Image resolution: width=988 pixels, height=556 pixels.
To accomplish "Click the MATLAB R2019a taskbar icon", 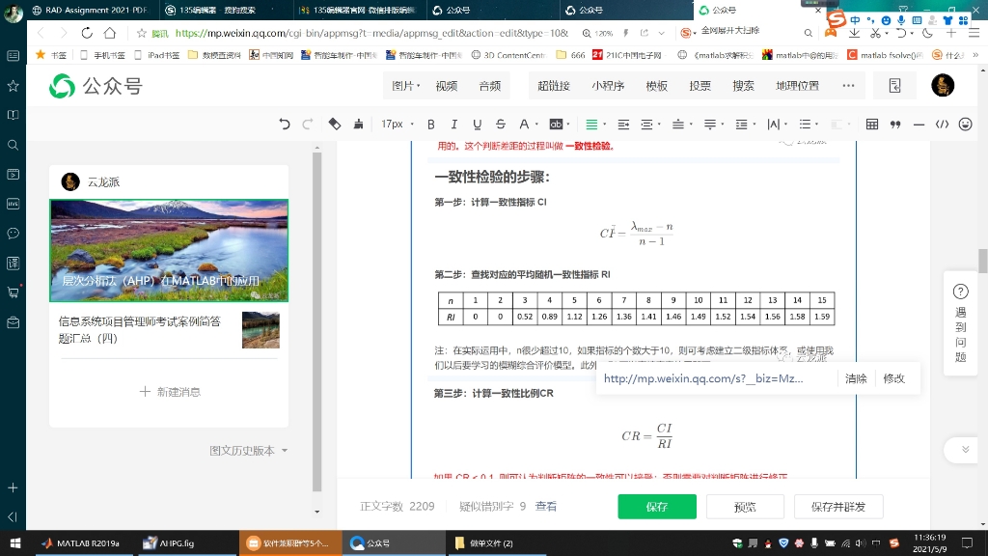I will (x=80, y=543).
